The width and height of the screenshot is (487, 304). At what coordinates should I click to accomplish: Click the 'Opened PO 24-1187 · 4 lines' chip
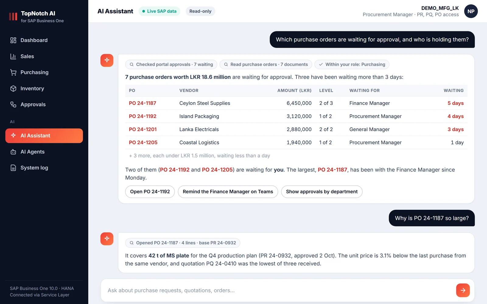pyautogui.click(x=183, y=243)
